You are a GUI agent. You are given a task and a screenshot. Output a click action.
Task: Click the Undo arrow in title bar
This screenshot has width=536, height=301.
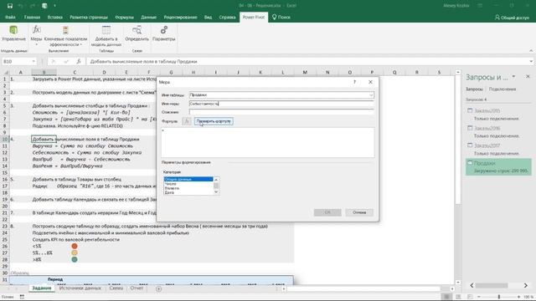pos(20,6)
